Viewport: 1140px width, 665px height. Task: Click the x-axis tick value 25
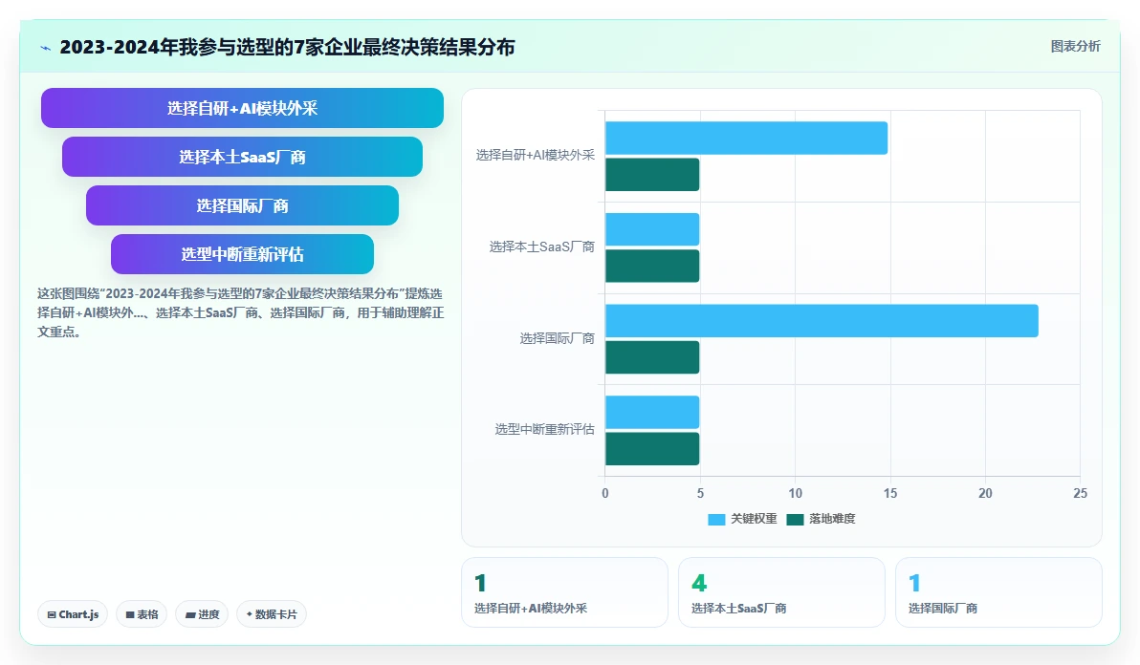point(1081,494)
